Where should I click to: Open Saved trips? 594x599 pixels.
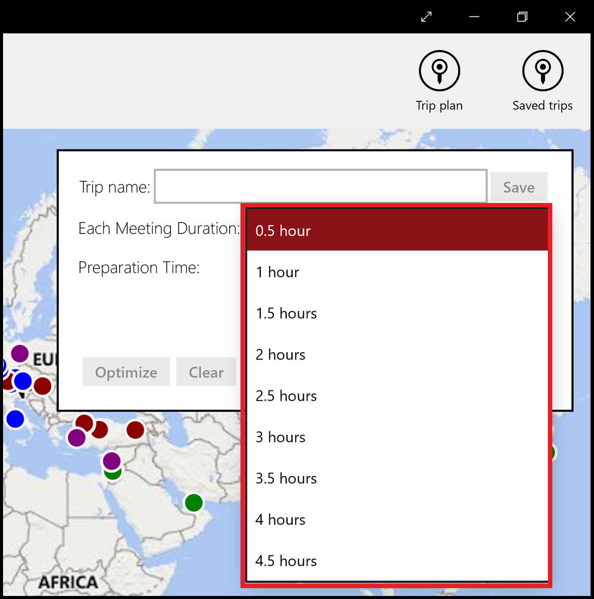(x=542, y=70)
